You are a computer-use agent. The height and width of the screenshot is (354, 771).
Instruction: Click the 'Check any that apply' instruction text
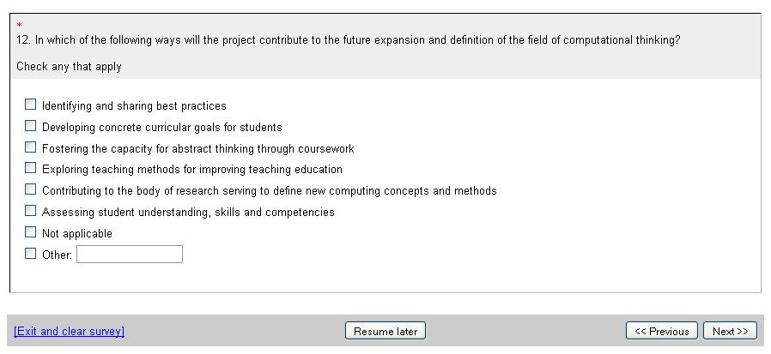click(x=69, y=67)
